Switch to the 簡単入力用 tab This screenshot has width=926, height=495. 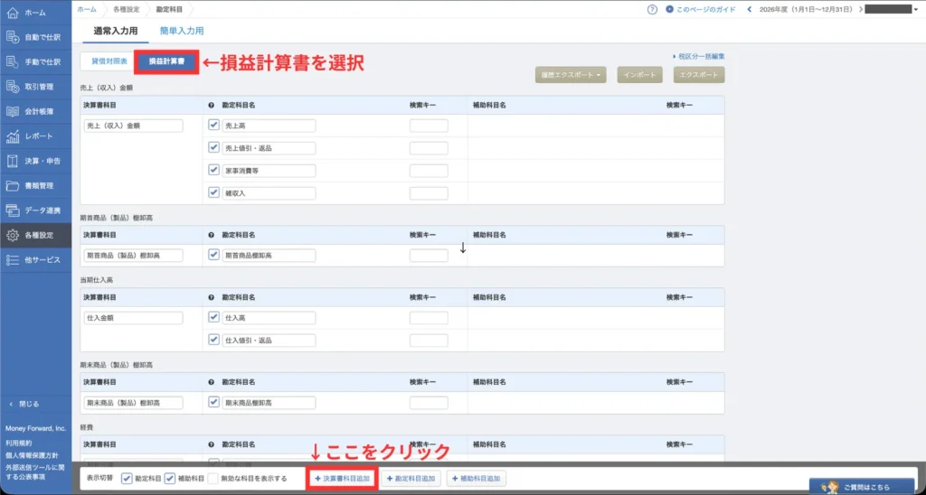click(182, 31)
